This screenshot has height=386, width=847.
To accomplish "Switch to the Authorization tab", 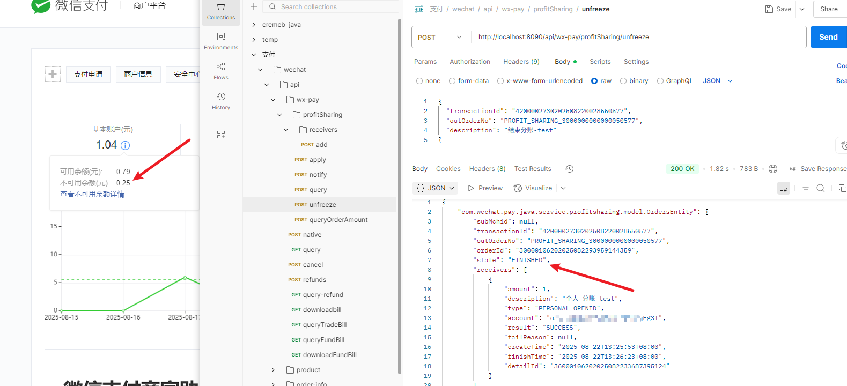I will click(470, 62).
